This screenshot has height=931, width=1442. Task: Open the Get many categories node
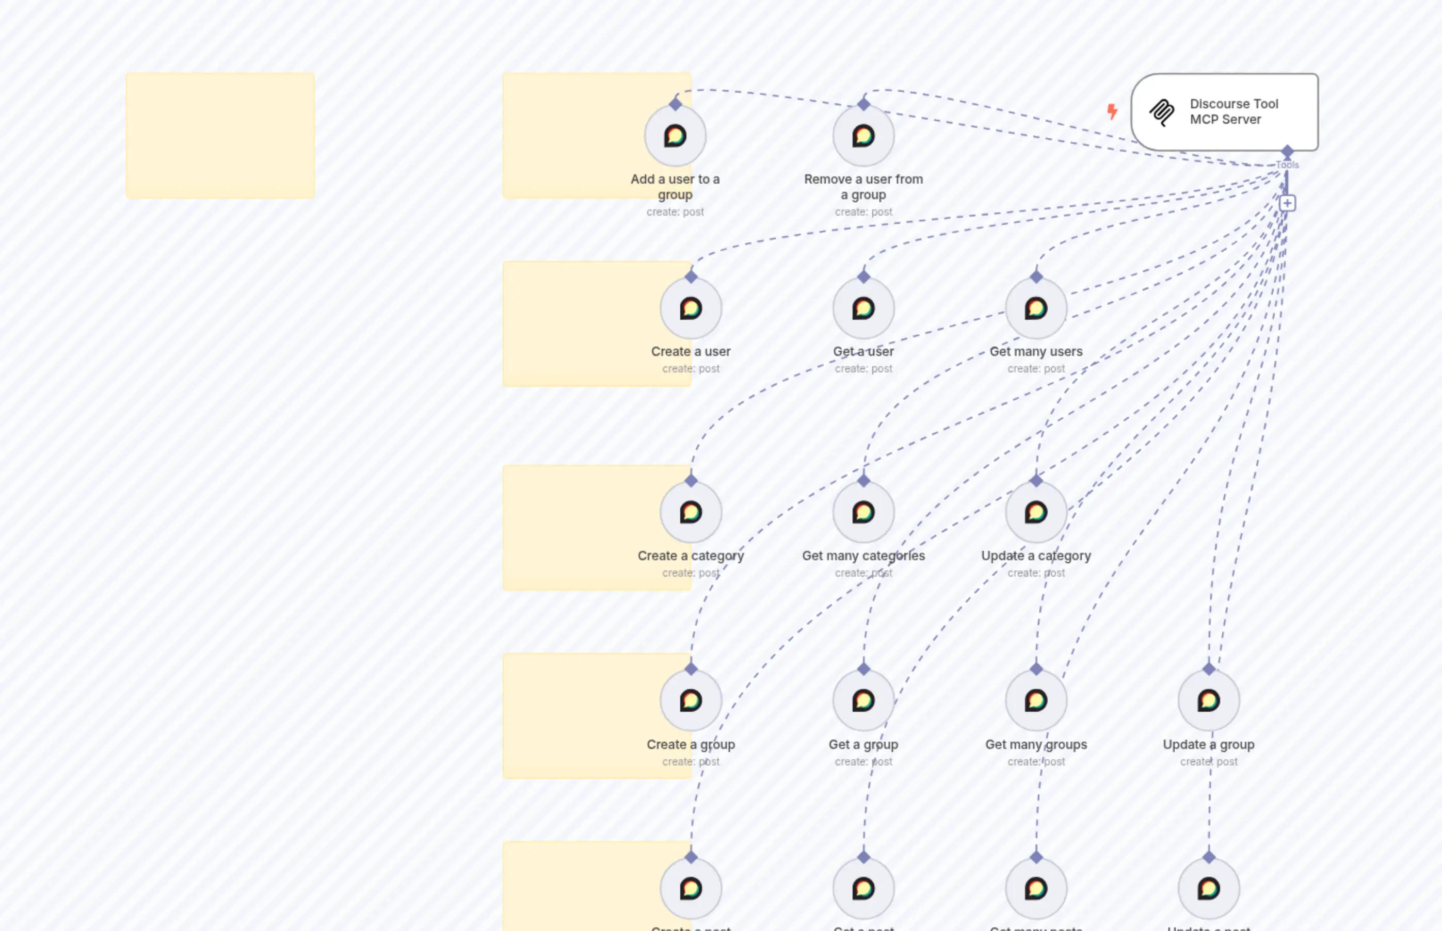click(863, 513)
